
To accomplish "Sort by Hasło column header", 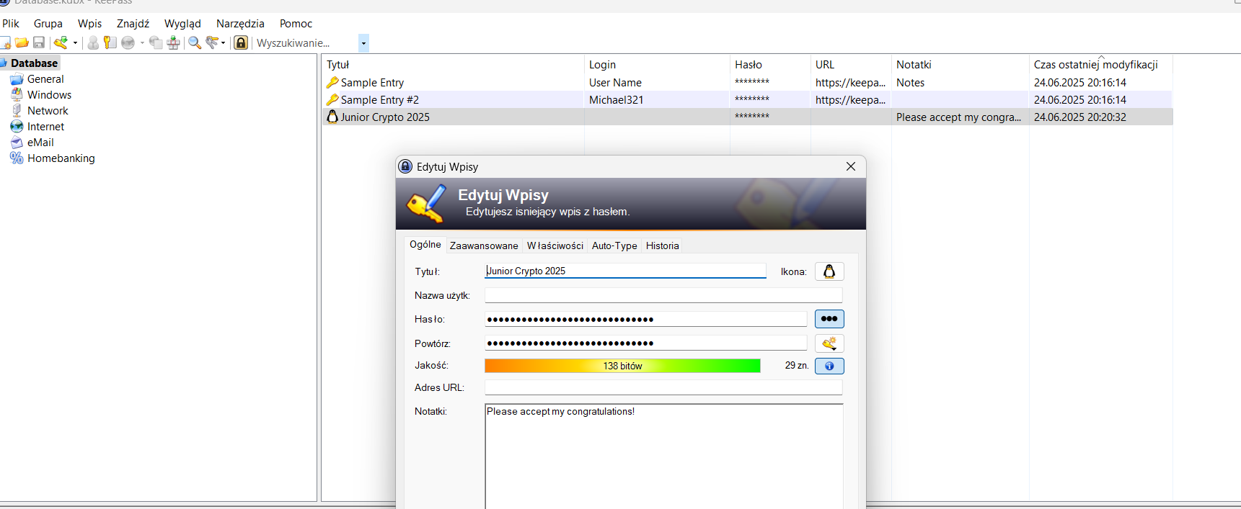I will point(770,65).
